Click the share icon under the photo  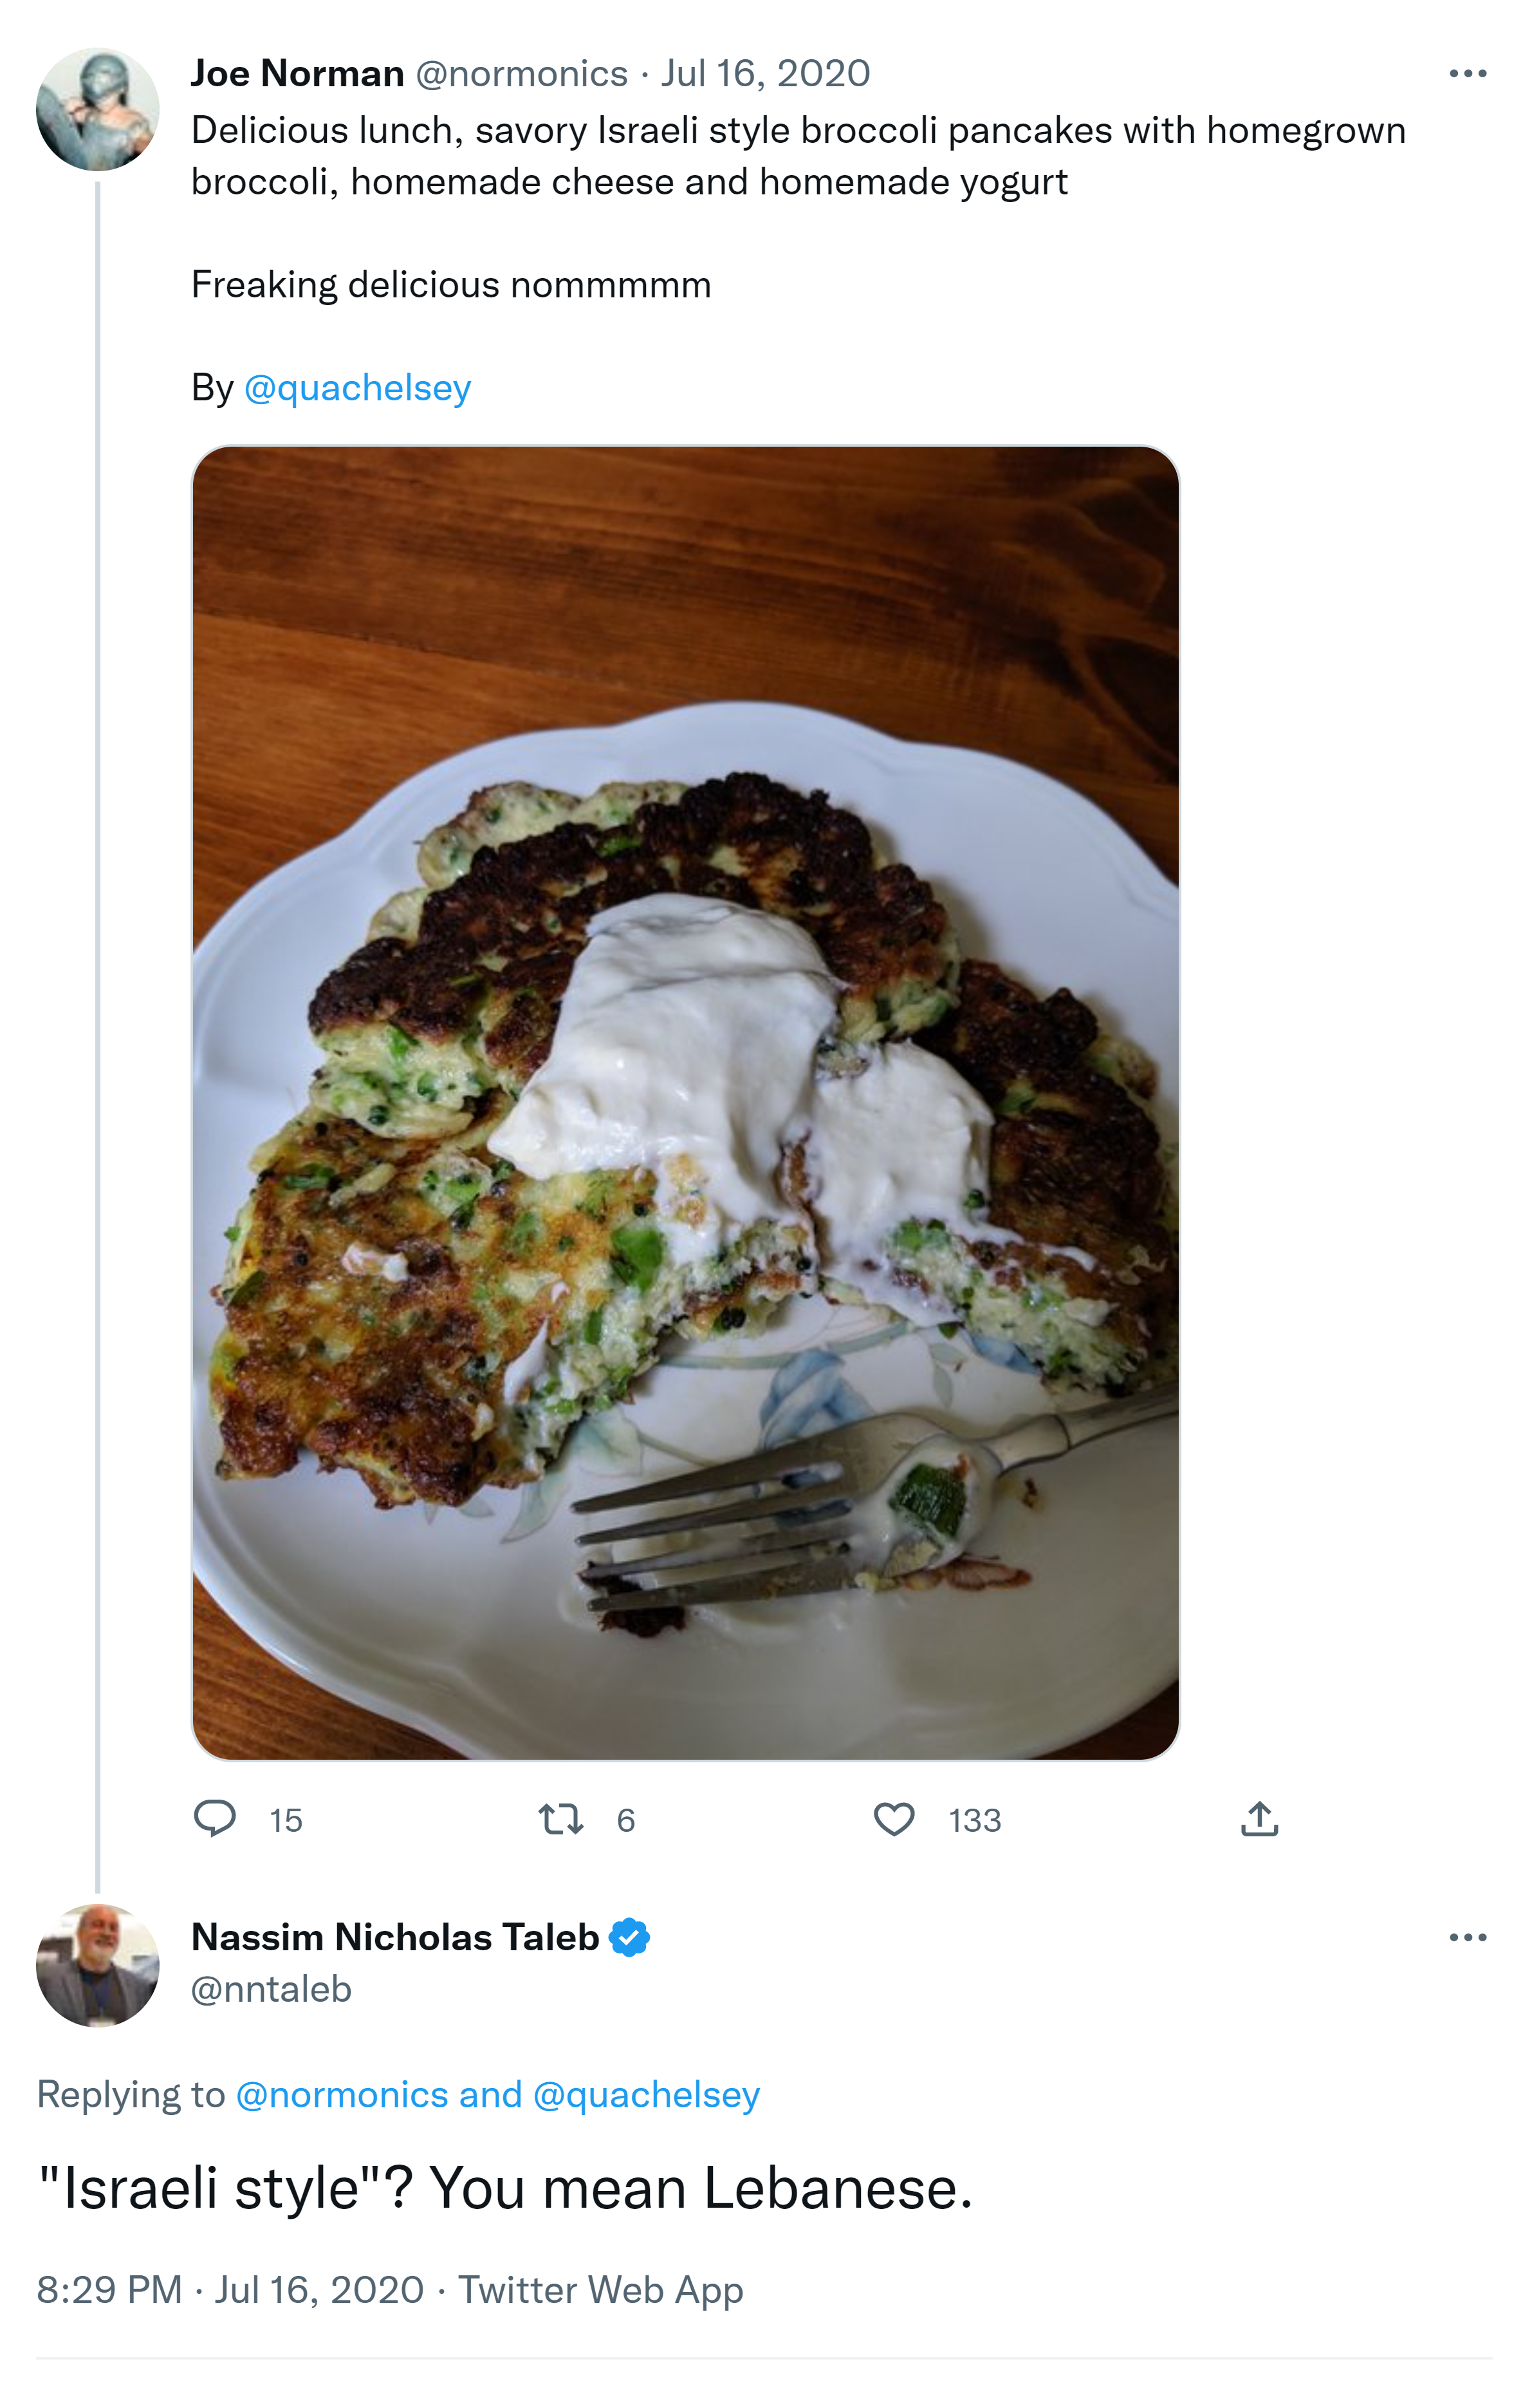coord(1259,1819)
